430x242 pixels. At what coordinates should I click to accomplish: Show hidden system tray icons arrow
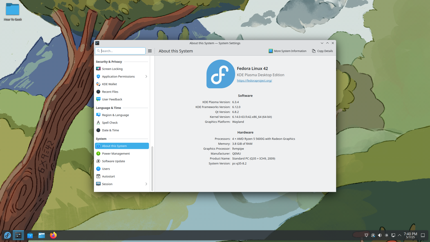pos(400,235)
